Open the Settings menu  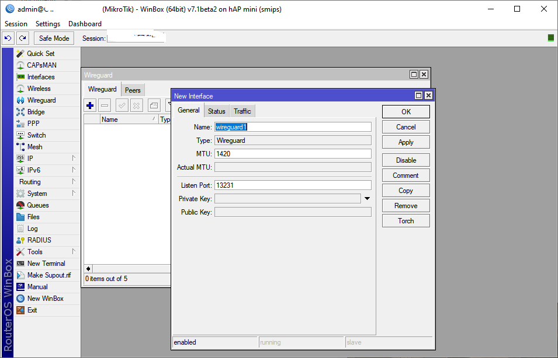click(x=48, y=24)
